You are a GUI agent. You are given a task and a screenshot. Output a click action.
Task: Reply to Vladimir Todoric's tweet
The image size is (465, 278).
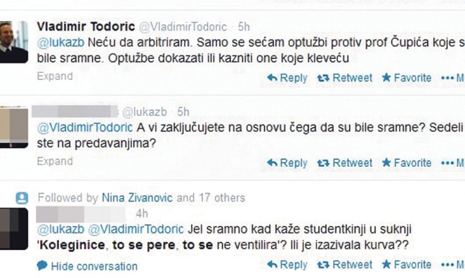tap(289, 78)
